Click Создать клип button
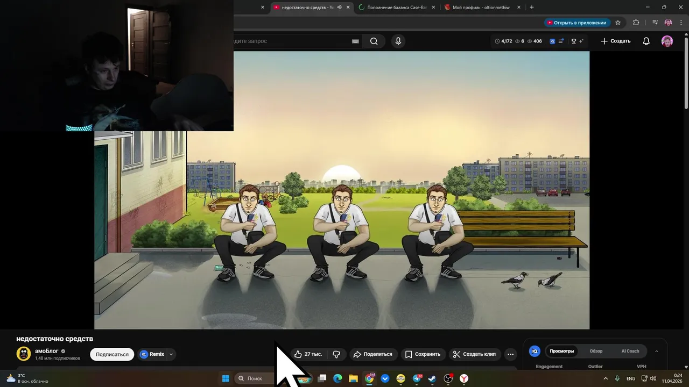 coord(475,354)
